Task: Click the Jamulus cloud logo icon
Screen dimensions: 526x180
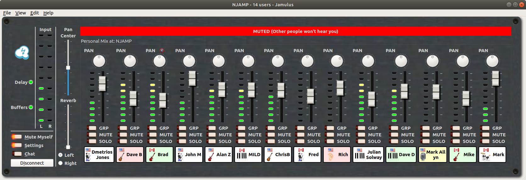Action: coord(22,52)
